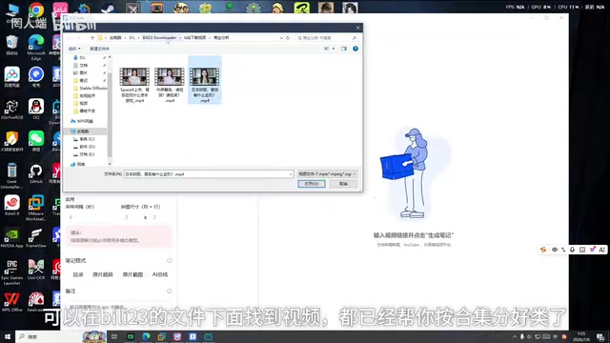610x343 pixels.
Task: Click the file name input field
Action: point(206,174)
